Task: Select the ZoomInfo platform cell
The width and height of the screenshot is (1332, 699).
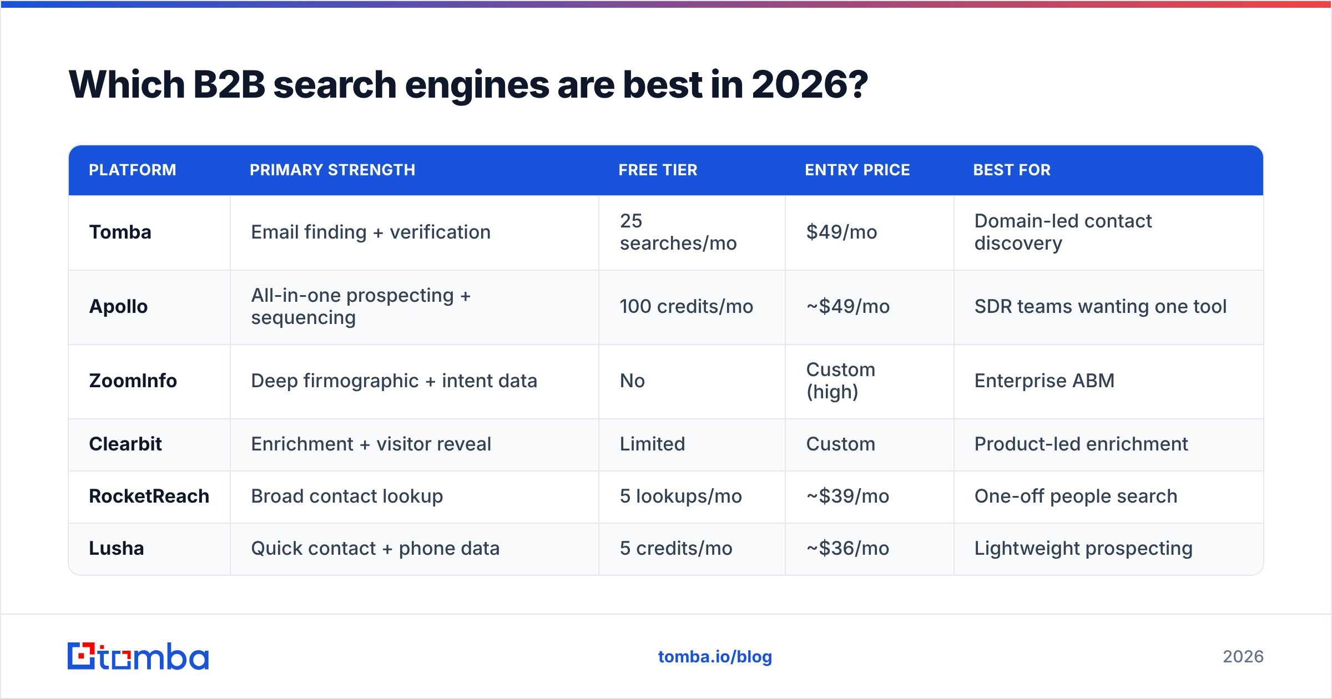Action: [149, 381]
